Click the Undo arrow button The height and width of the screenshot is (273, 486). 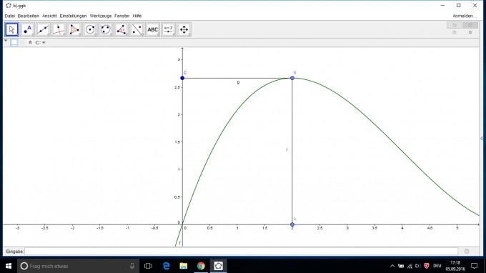455,25
